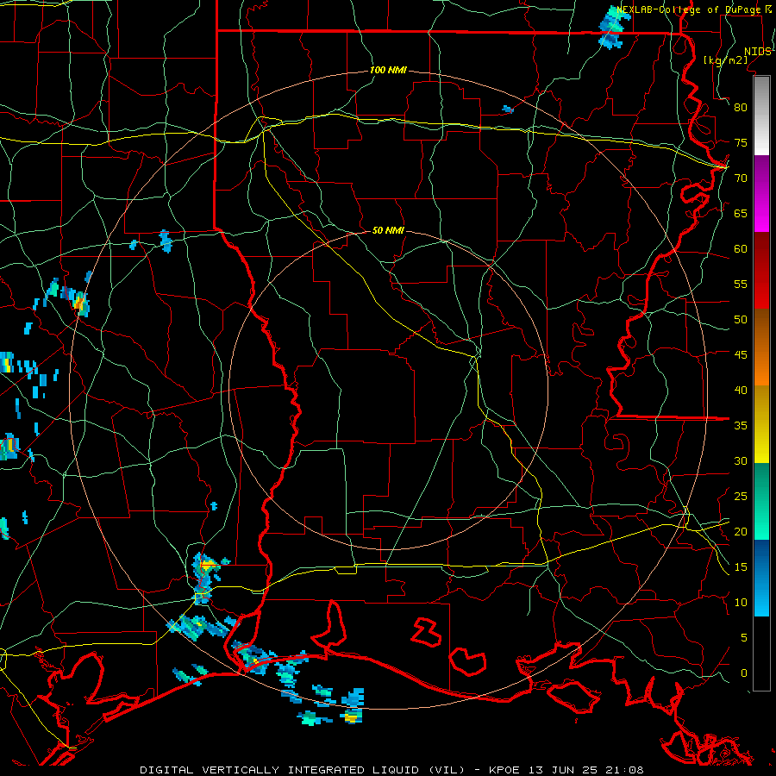Click the "50 NMI" range ring label
The width and height of the screenshot is (776, 776).
coord(388,230)
